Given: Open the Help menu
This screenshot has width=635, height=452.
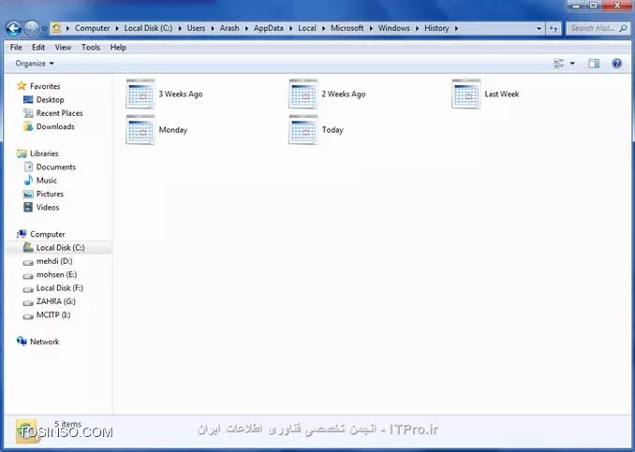Looking at the screenshot, I should (118, 48).
